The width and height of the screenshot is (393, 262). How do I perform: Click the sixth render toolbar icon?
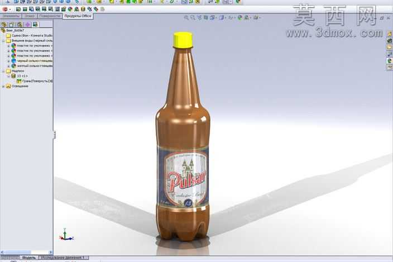(x=51, y=9)
